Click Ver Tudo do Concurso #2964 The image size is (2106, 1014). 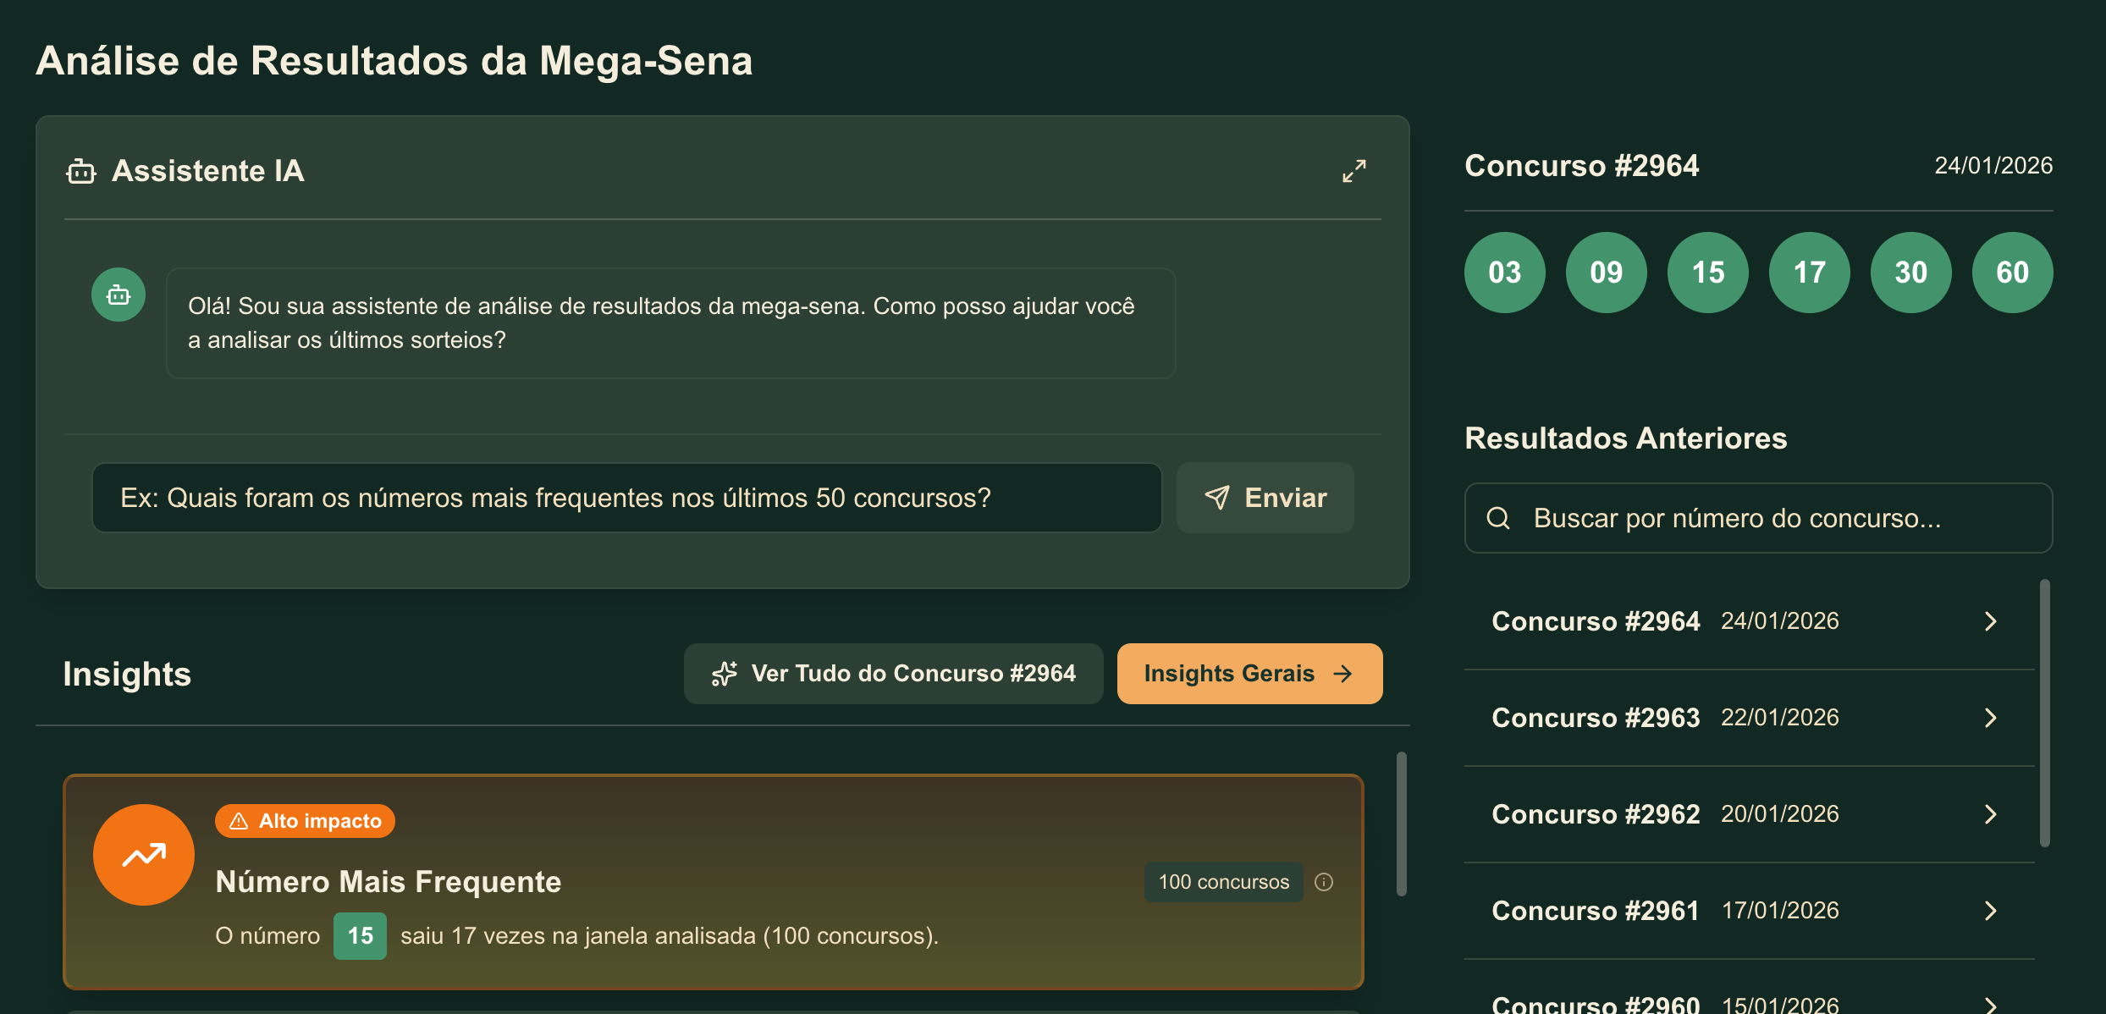pos(893,674)
